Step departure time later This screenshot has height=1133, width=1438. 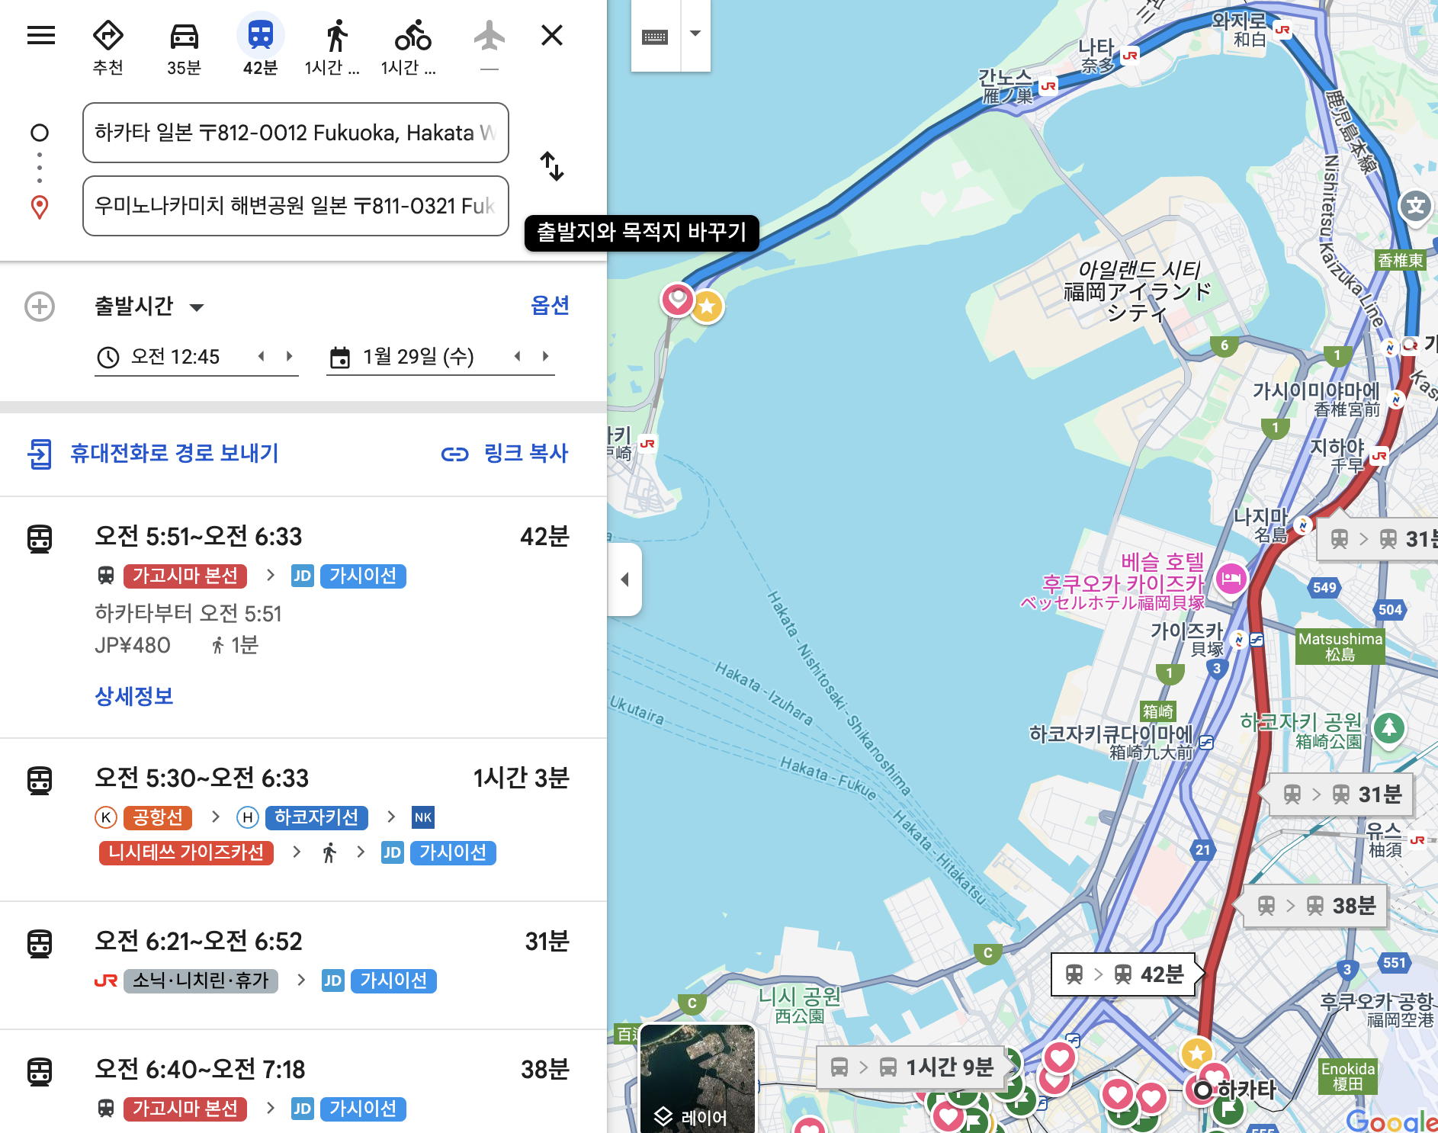[290, 356]
